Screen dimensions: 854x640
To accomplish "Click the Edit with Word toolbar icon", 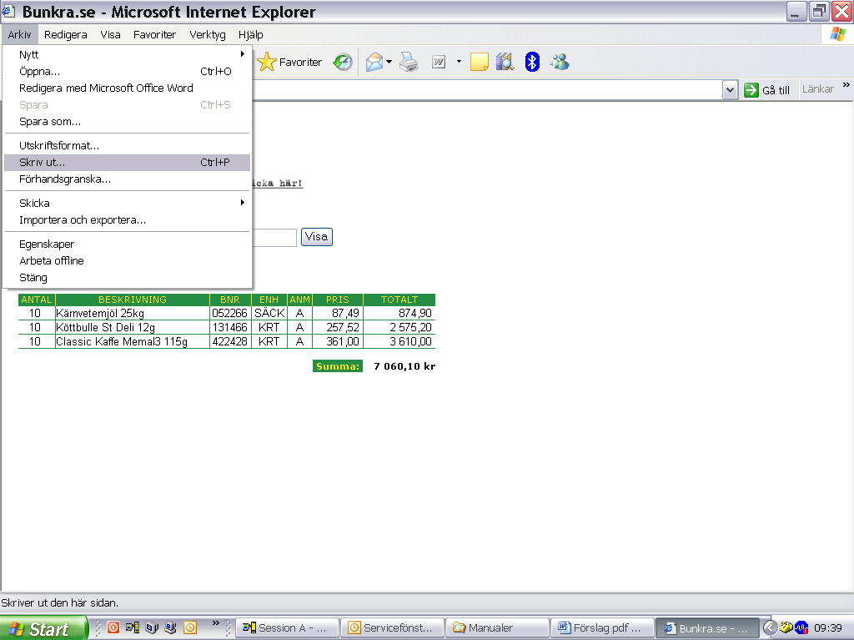I will coord(439,62).
